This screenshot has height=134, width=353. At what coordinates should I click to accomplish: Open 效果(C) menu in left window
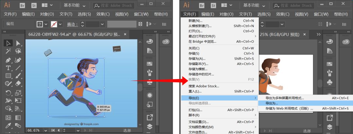point(103,14)
